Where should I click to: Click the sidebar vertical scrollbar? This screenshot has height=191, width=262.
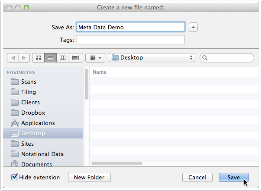click(x=87, y=84)
